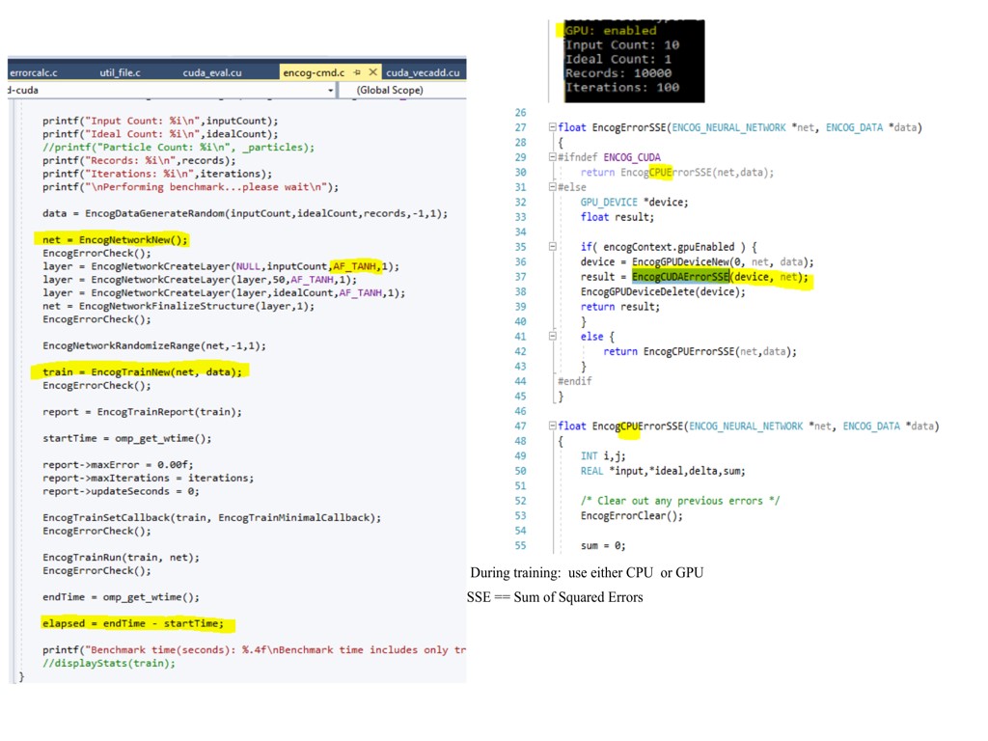Close the encog-cmd.c tab

coord(372,72)
